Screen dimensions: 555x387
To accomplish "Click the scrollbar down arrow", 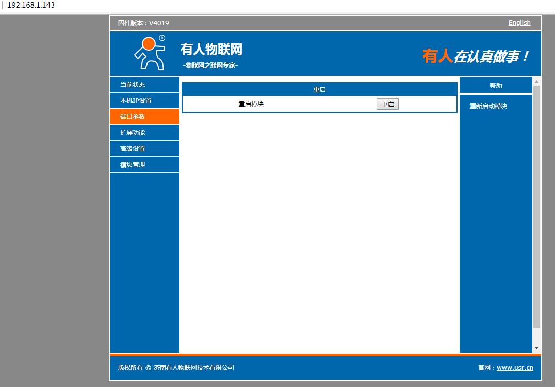I will click(536, 348).
